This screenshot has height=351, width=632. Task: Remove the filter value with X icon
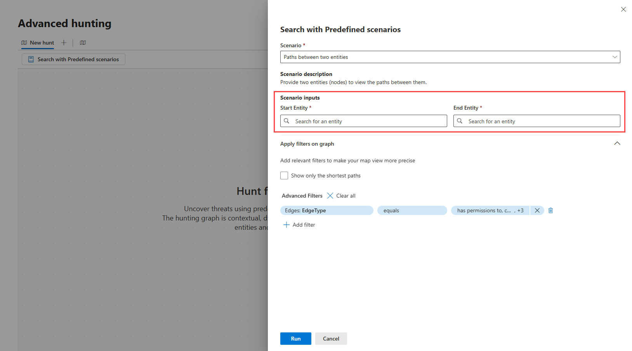coord(537,210)
